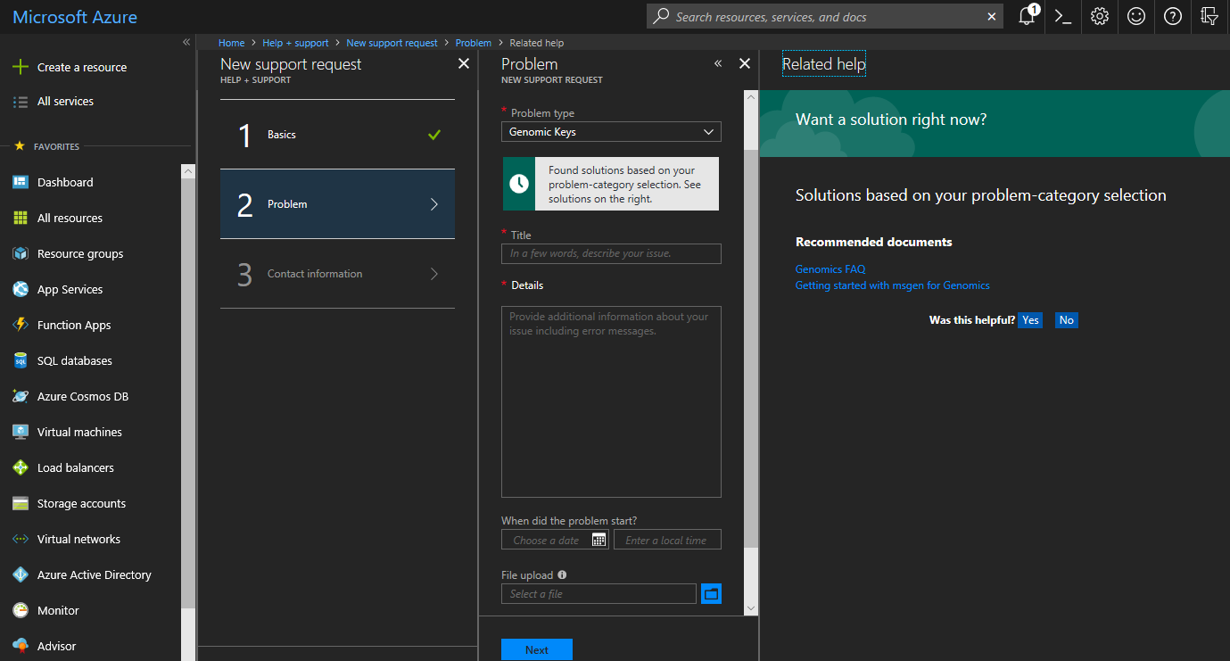This screenshot has height=661, width=1230.
Task: Browse for a file to upload
Action: pyautogui.click(x=711, y=594)
